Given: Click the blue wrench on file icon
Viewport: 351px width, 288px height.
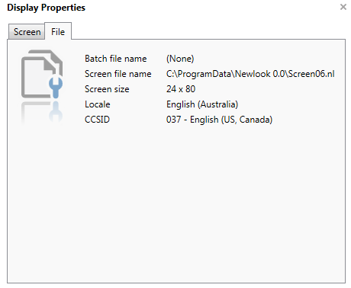Looking at the screenshot, I should click(56, 87).
